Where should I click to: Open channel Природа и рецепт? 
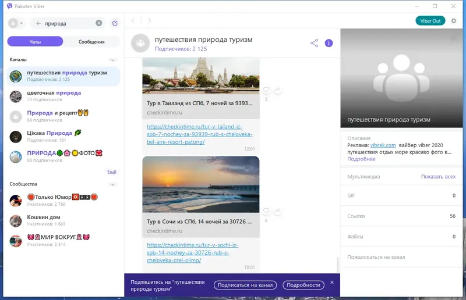pyautogui.click(x=63, y=116)
